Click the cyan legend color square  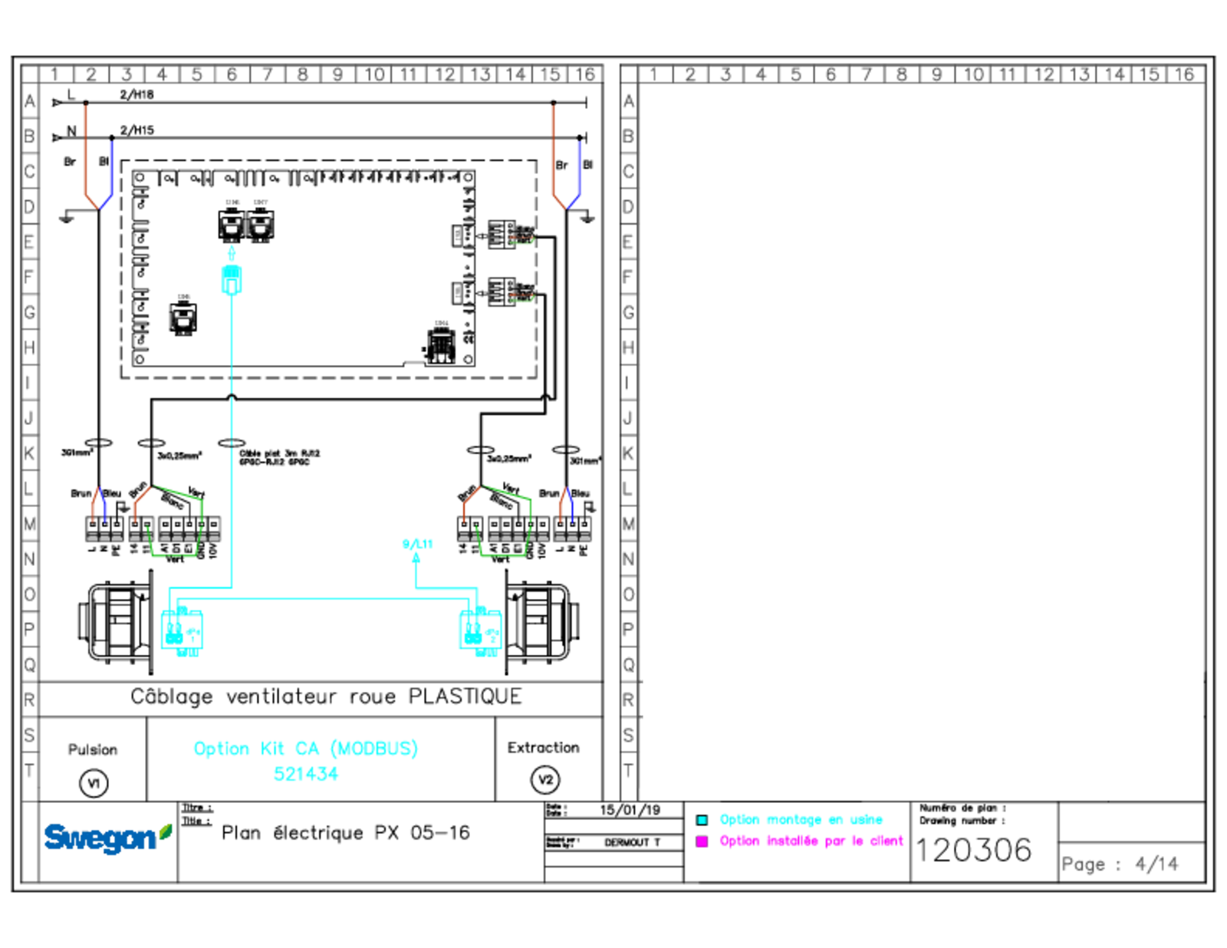click(x=702, y=819)
